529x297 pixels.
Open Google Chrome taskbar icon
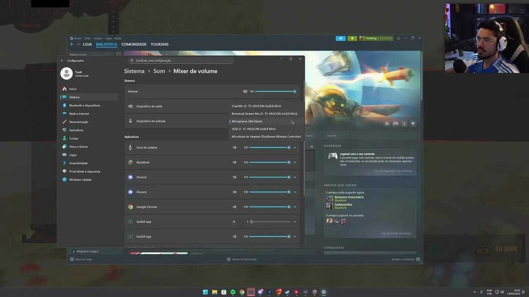tap(242, 292)
